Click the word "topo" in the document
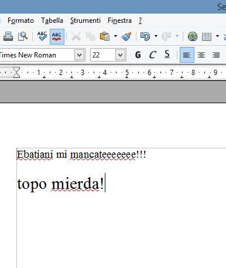 32,184
